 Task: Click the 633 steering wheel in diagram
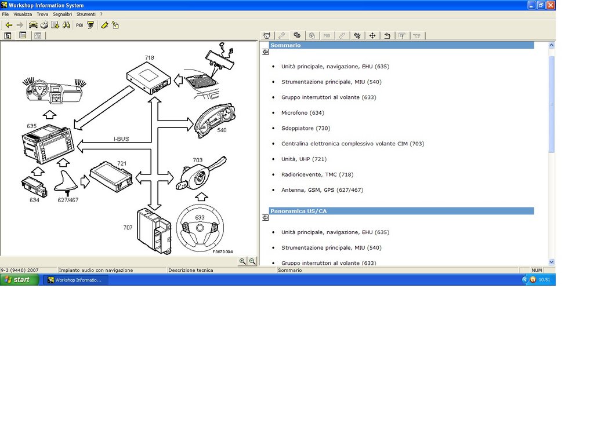point(200,228)
